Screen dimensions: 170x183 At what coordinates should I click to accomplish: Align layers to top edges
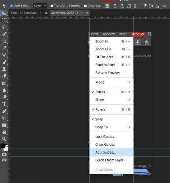pos(145,6)
